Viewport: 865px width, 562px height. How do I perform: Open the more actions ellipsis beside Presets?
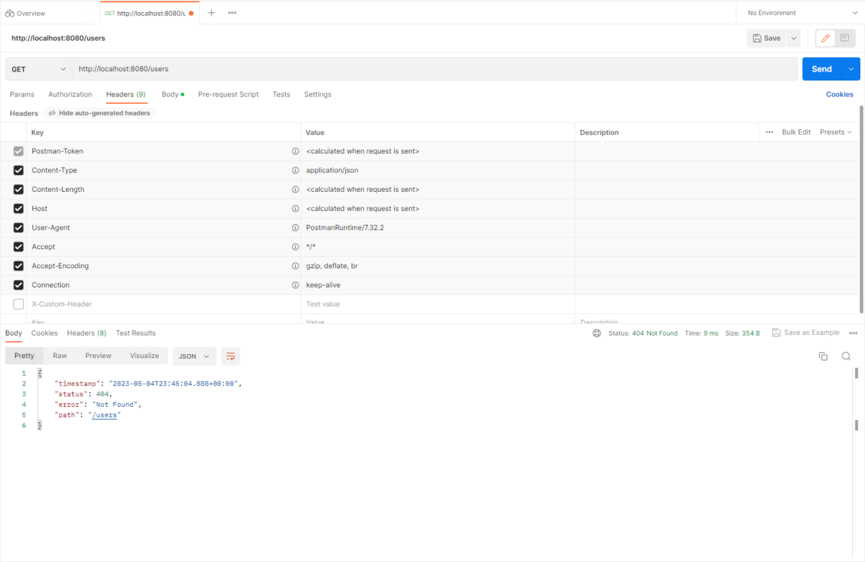tap(768, 132)
